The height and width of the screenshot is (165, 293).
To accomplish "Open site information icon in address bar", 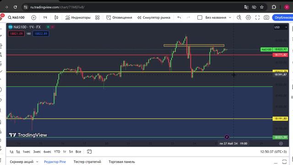I will [x=26, y=7].
